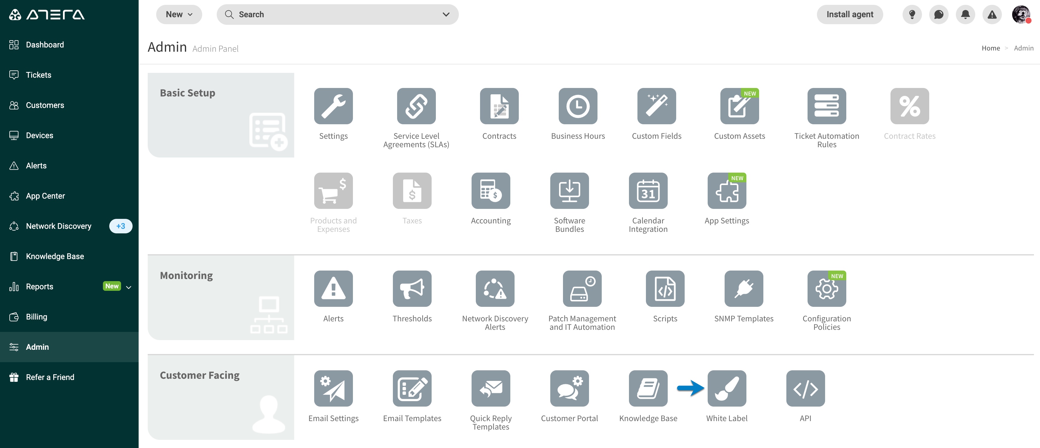This screenshot has width=1040, height=448.
Task: Click the Contract Rates percent icon
Action: click(909, 106)
